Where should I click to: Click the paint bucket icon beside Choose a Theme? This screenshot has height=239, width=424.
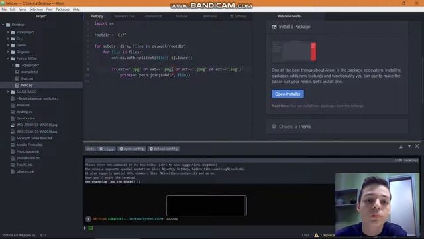tap(274, 127)
